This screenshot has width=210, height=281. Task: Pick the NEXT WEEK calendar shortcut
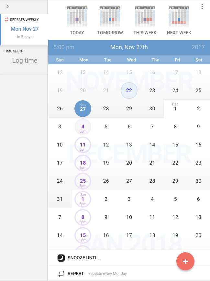tap(179, 17)
